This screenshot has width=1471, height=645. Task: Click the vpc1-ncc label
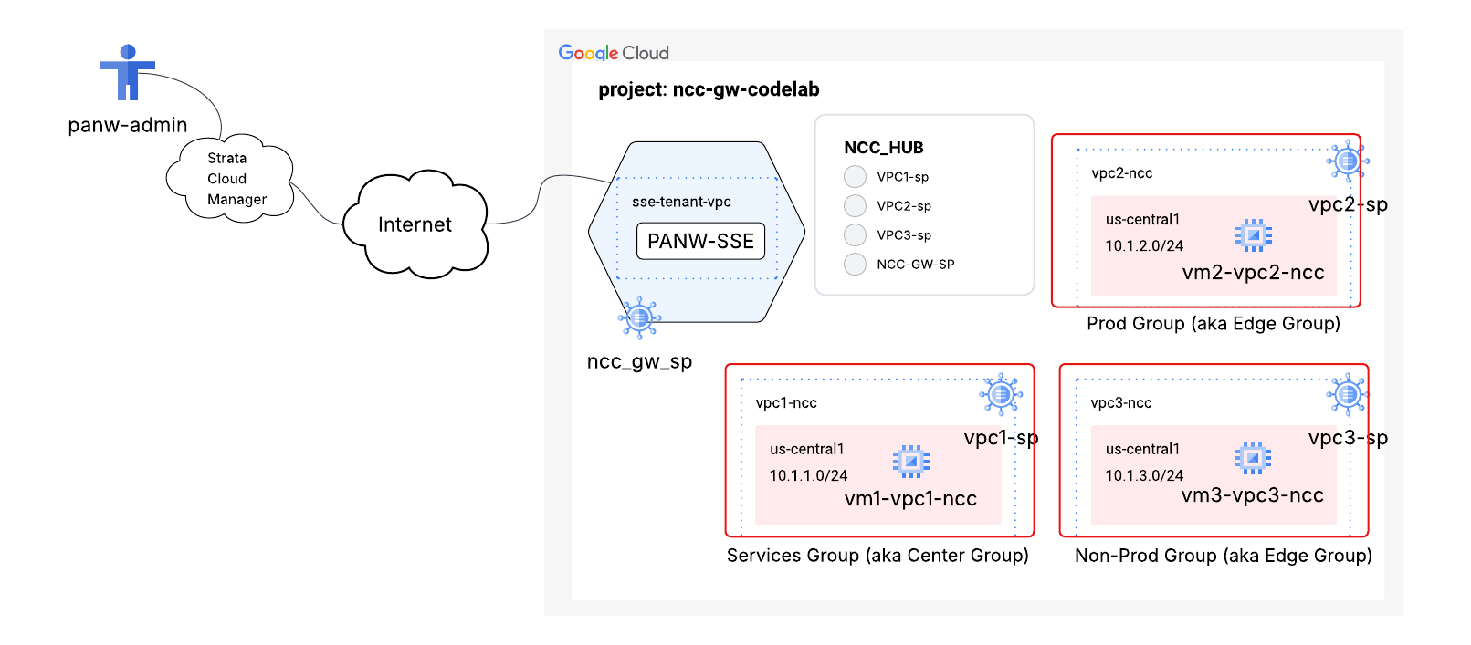click(x=786, y=403)
